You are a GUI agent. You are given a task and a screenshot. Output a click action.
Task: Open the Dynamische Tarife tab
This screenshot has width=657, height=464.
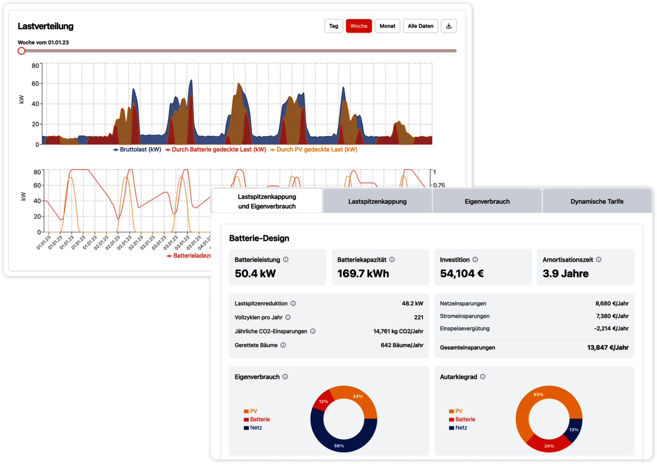click(x=597, y=202)
